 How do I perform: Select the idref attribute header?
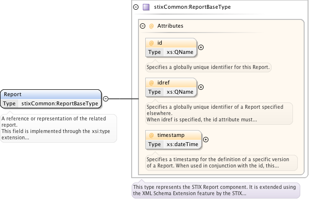(x=171, y=83)
